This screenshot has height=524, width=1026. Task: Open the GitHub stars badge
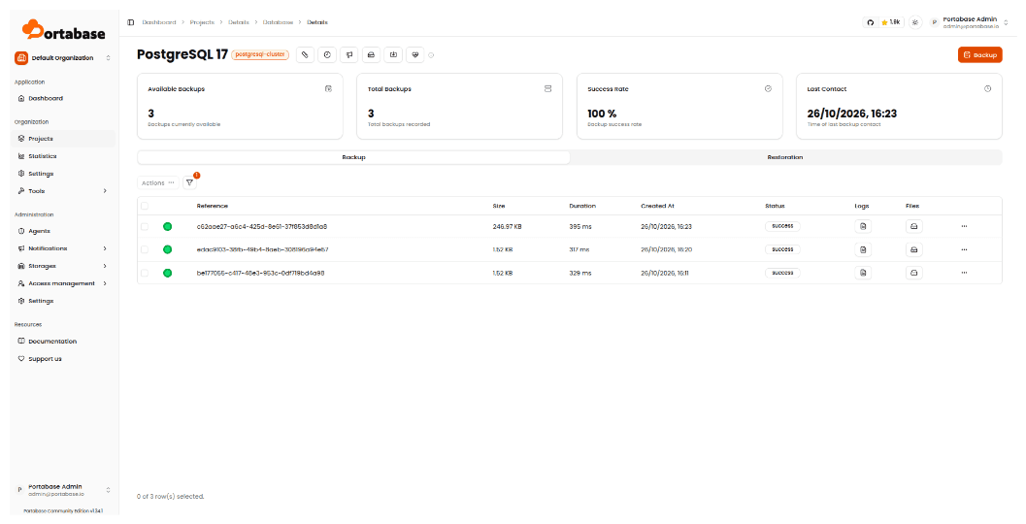[x=883, y=22]
